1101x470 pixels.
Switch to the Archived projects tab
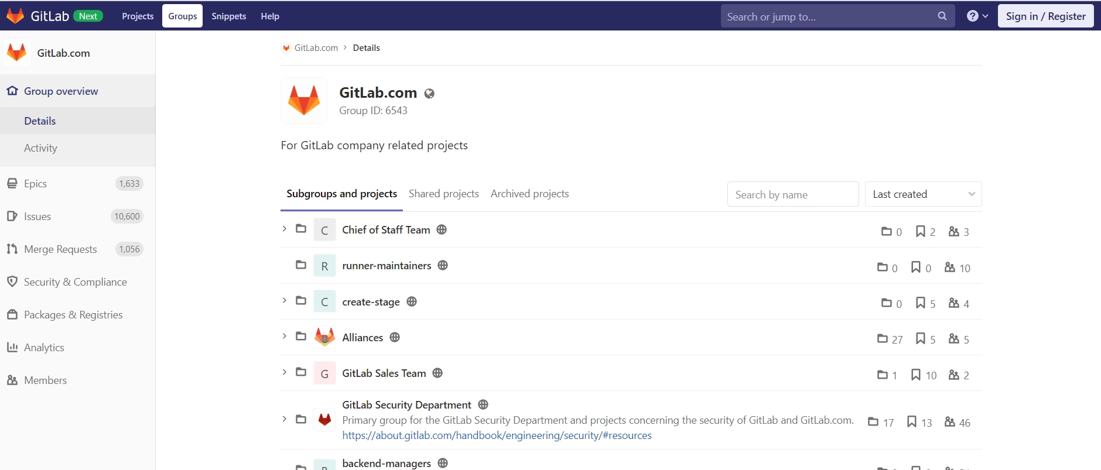(x=529, y=194)
